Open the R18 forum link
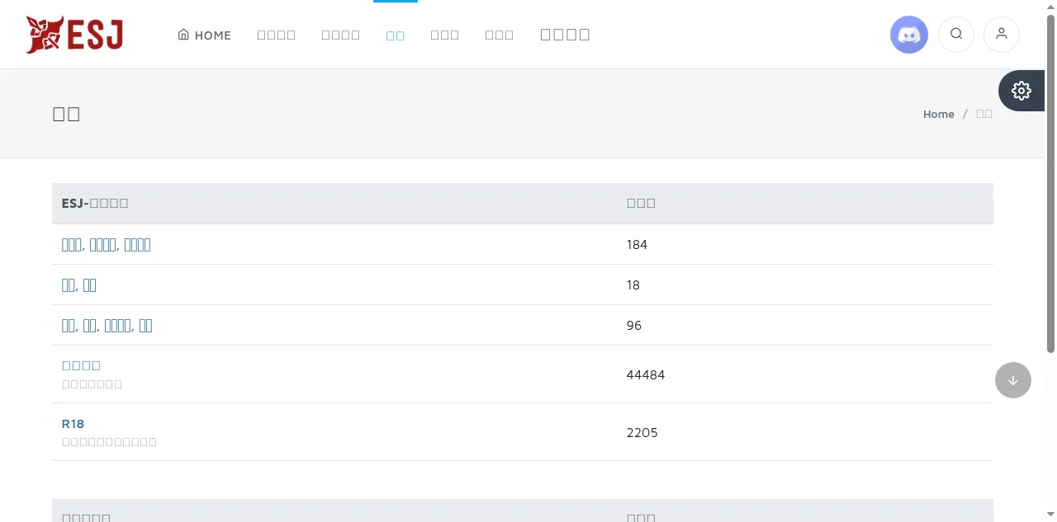This screenshot has width=1057, height=522. click(x=73, y=424)
